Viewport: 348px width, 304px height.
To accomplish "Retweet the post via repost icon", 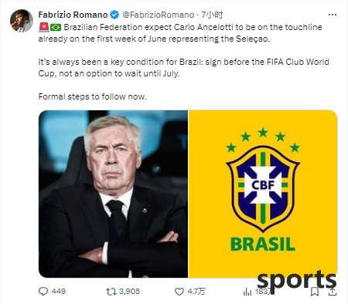I will 110,292.
